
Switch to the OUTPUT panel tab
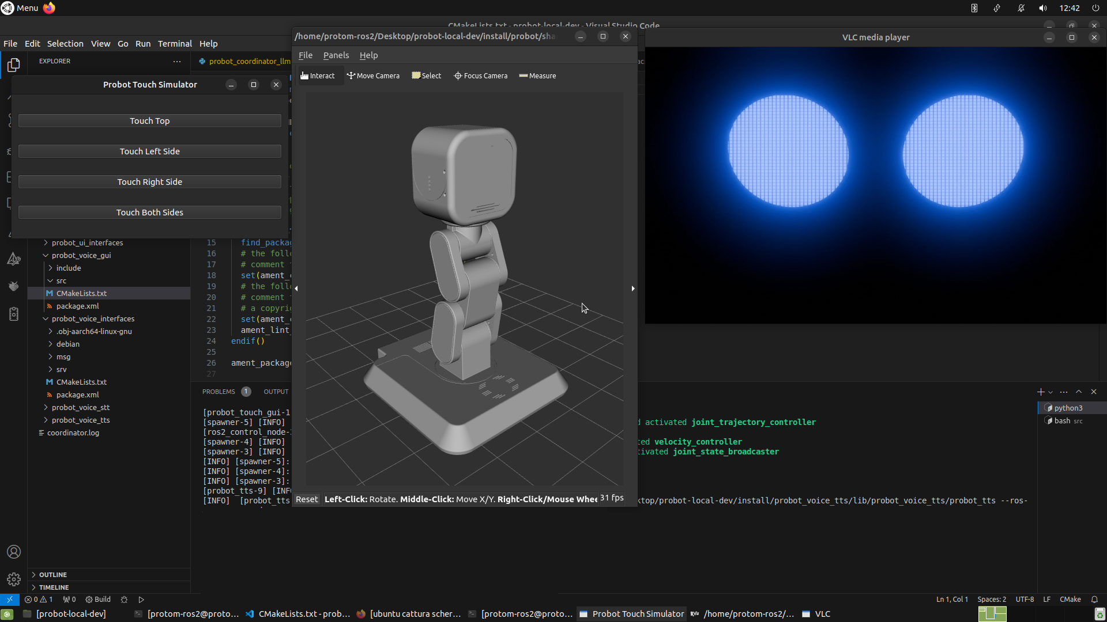coord(276,392)
